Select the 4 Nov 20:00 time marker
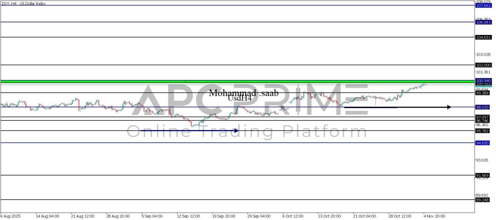This screenshot has width=496, height=220. (434, 216)
